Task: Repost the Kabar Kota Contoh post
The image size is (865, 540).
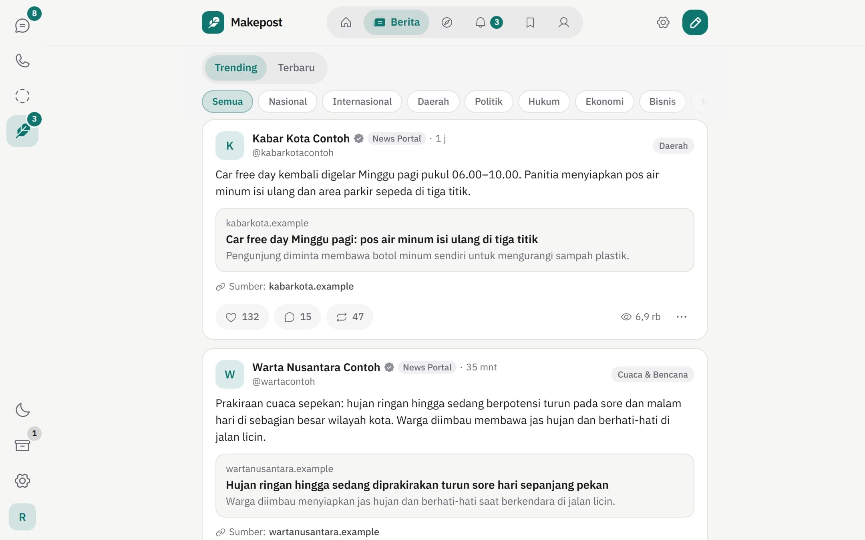Action: (350, 317)
